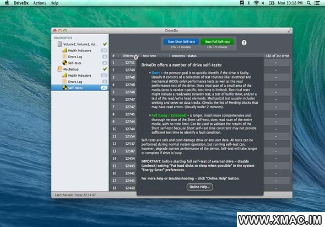
Task: Select self-test row 13 with lifetime 12507
Action: (x=201, y=151)
